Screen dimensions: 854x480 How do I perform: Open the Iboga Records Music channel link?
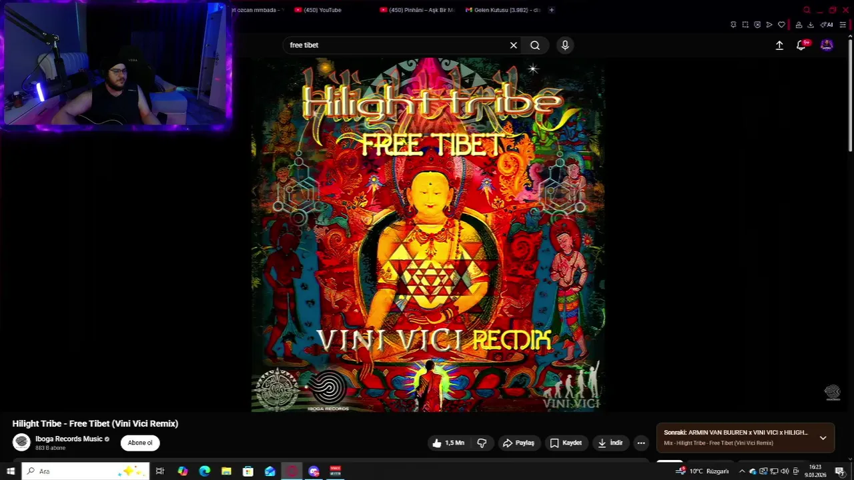point(69,439)
